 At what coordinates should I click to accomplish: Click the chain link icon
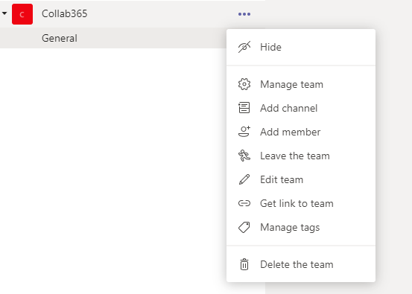click(x=244, y=203)
